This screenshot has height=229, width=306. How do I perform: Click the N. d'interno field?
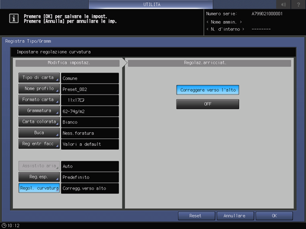[x=226, y=29]
